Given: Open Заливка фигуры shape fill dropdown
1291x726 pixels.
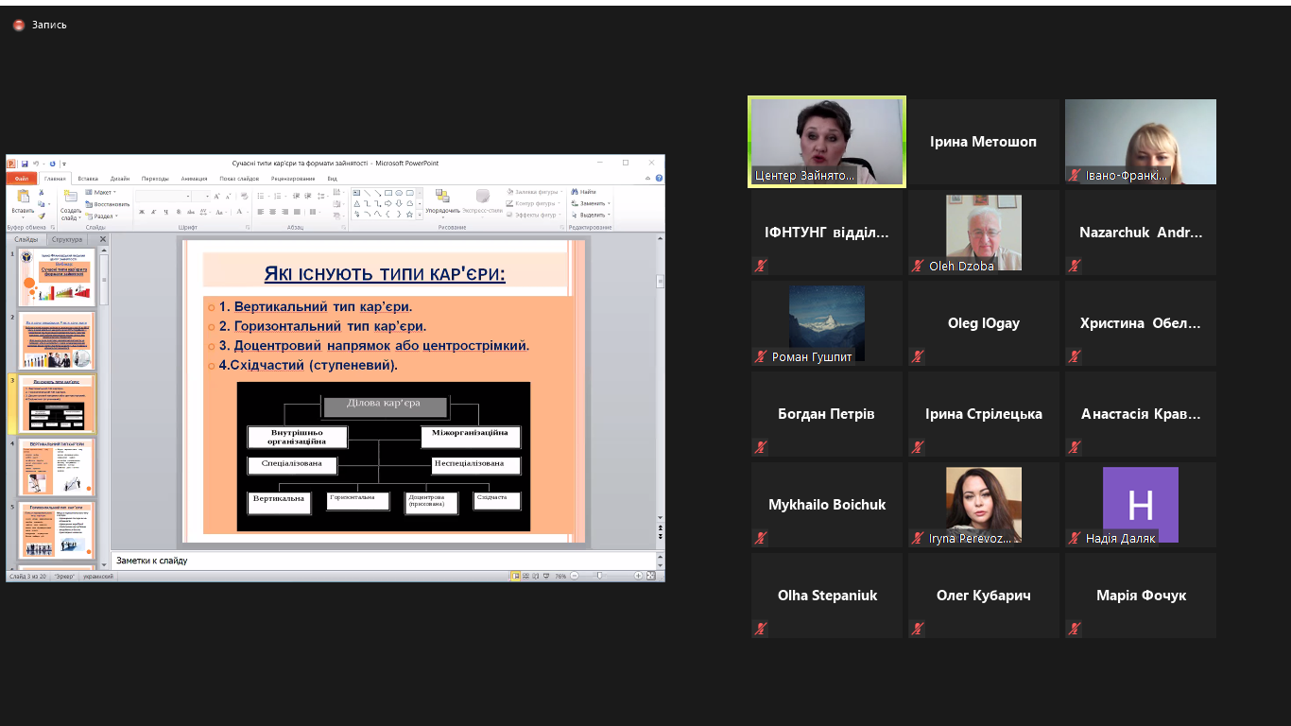Looking at the screenshot, I should click(x=535, y=192).
